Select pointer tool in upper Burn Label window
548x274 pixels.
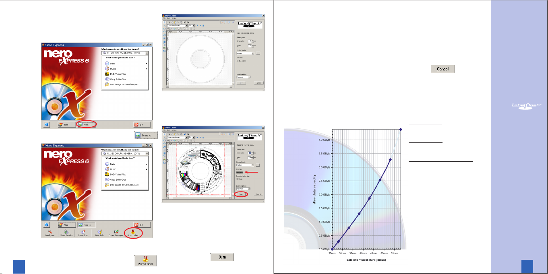coord(164,21)
